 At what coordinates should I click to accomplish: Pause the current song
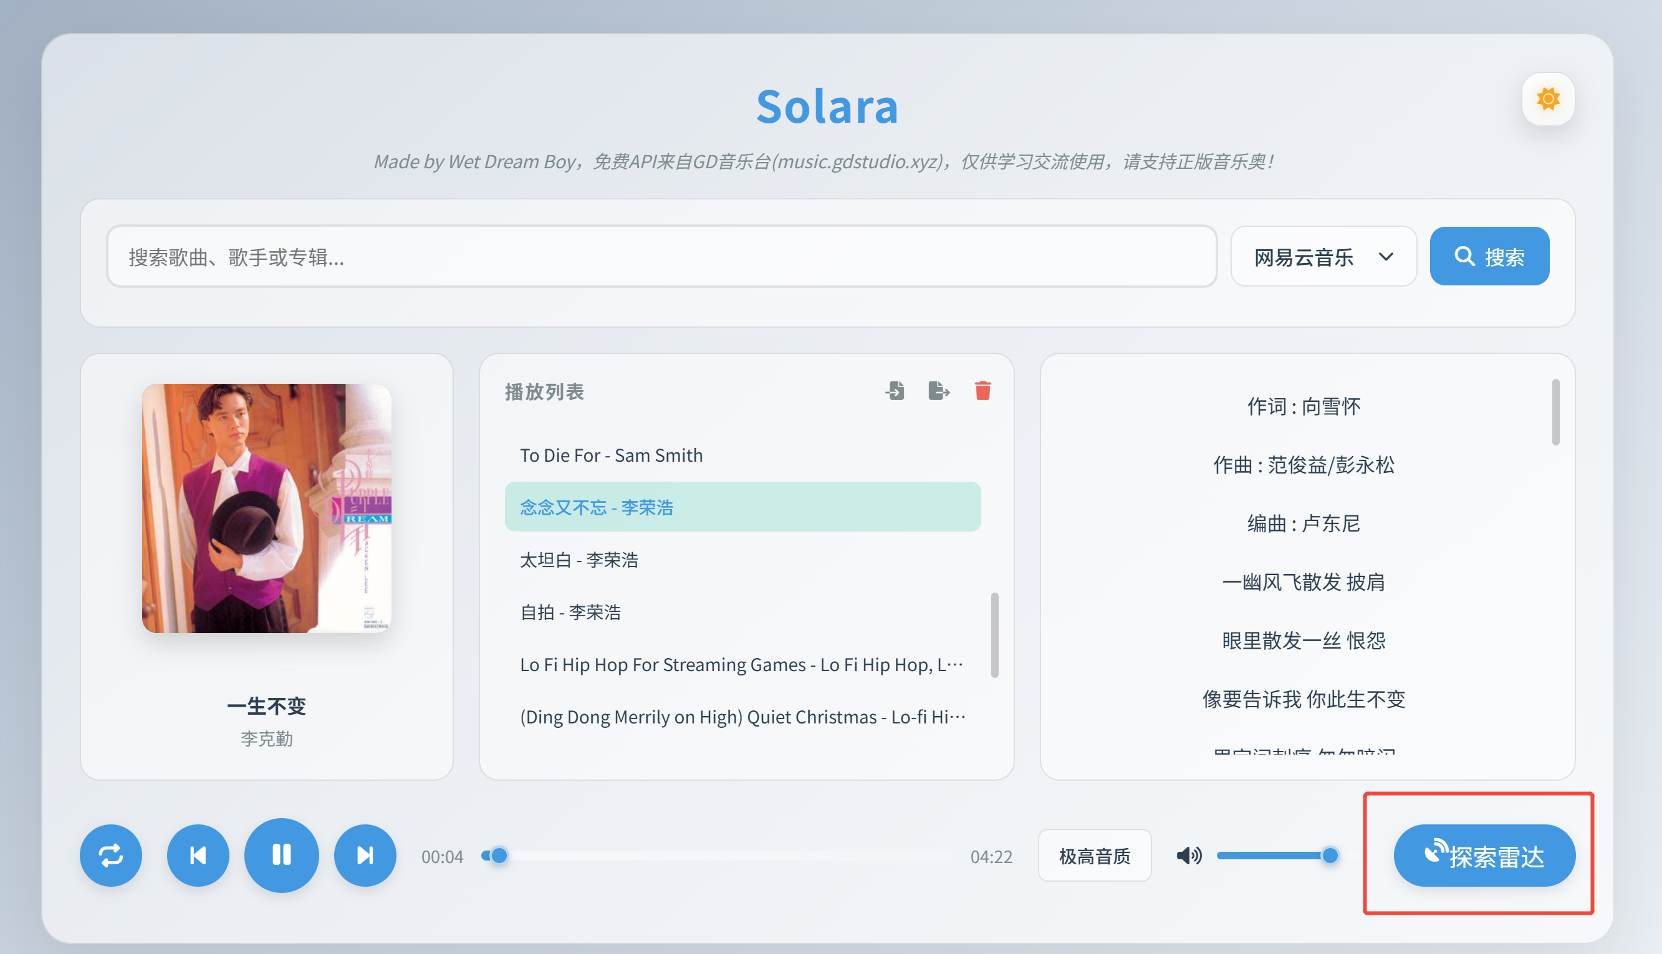282,855
